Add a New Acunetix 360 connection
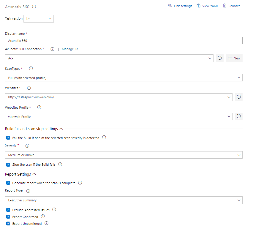Viewport: 261px width, 229px height. [234, 58]
